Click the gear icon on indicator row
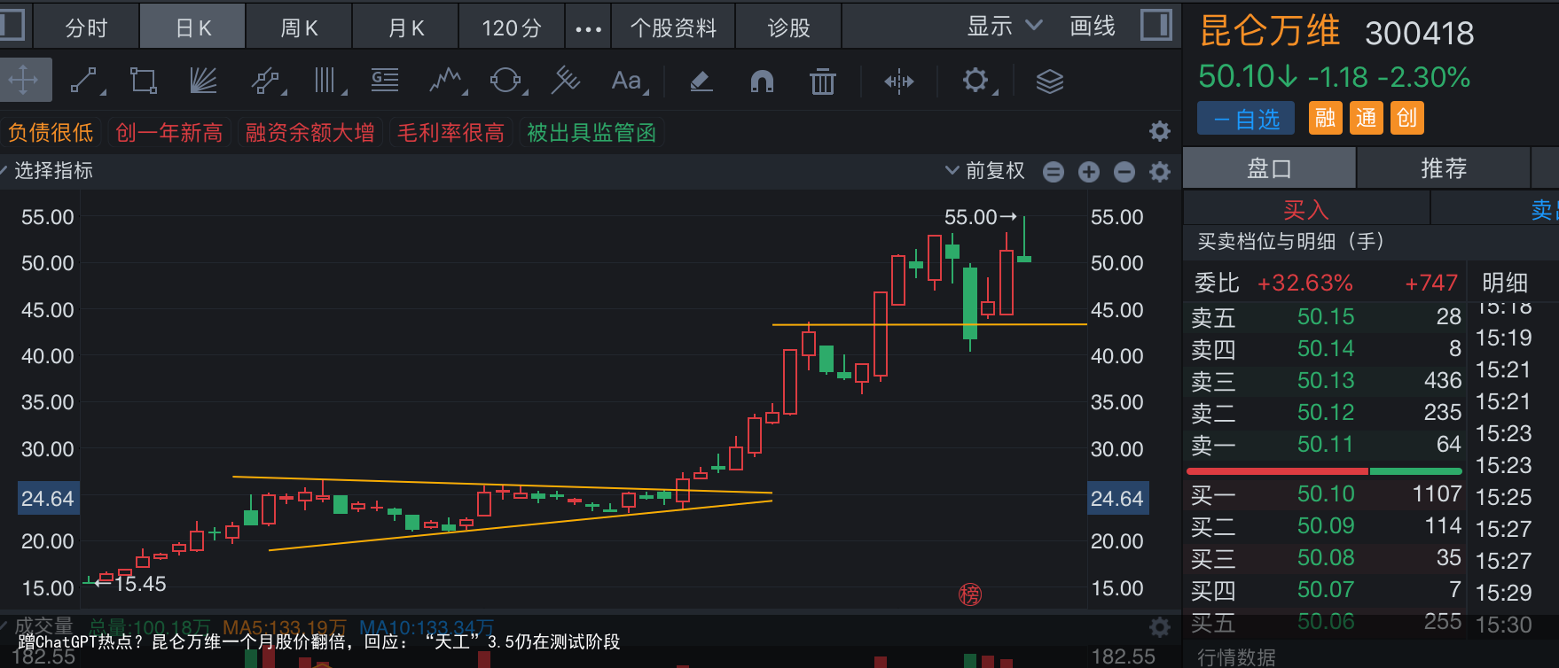1559x668 pixels. point(1159,172)
